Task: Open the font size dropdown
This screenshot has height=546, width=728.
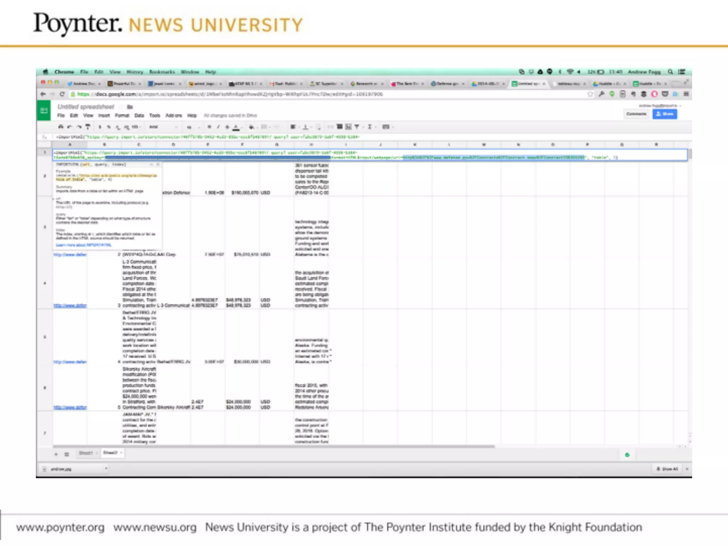Action: [192, 127]
